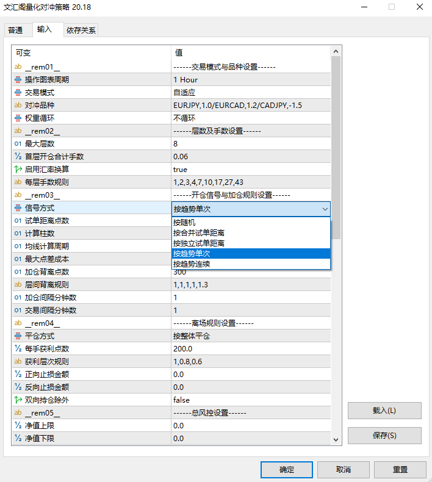The height and width of the screenshot is (482, 432).
Task: Toggle the 启用汇率换算 value set to true
Action: [x=250, y=170]
